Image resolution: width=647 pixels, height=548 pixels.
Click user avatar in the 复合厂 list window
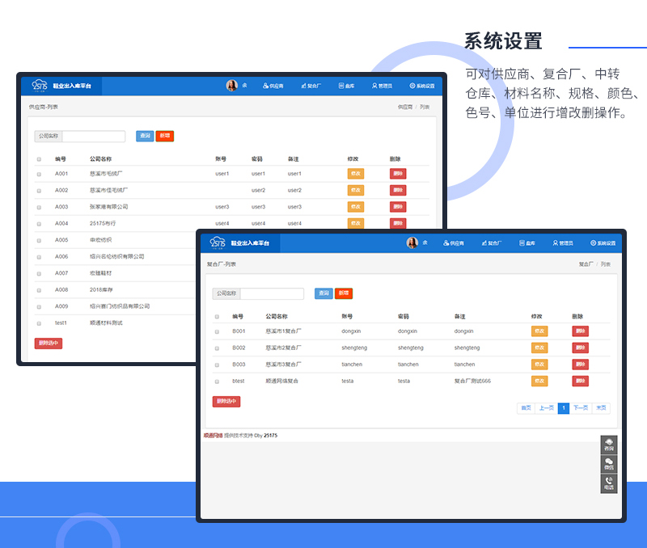tap(412, 242)
